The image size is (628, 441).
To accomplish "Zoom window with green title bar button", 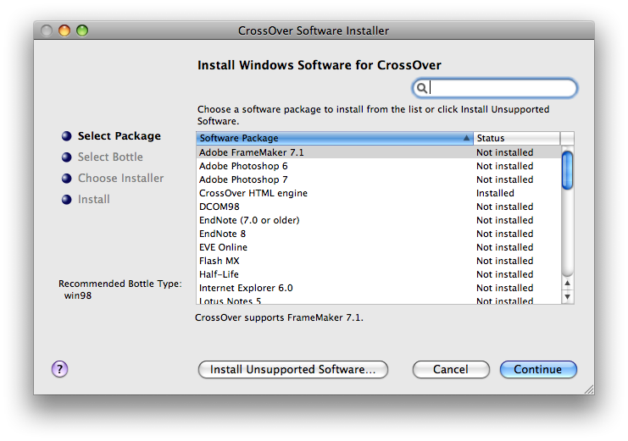I will [82, 30].
